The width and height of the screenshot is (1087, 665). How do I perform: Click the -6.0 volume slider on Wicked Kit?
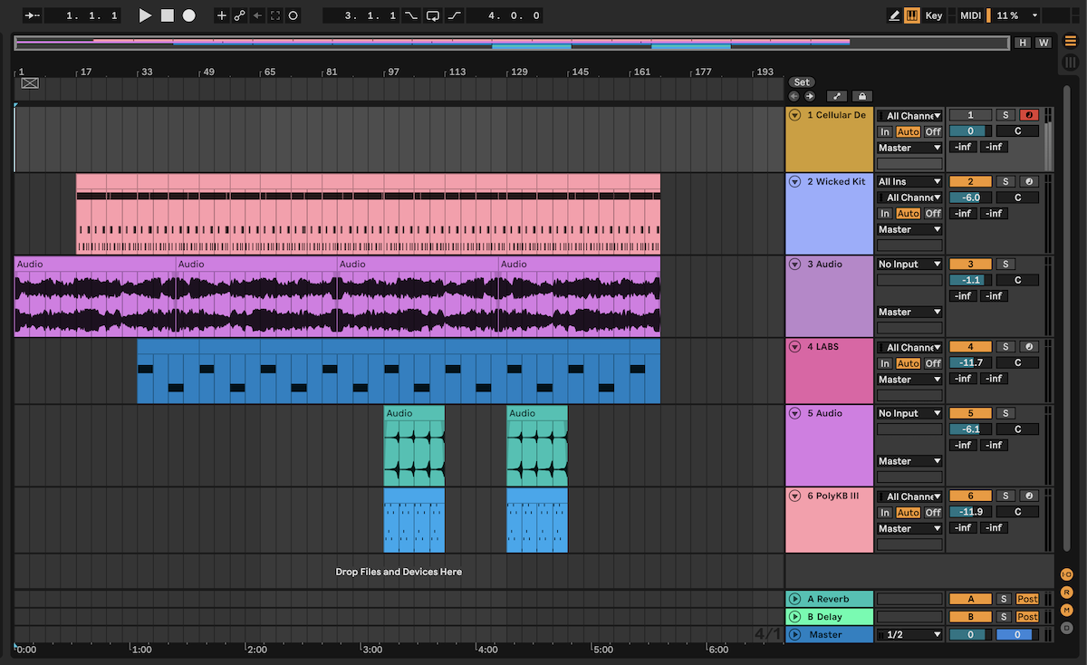point(970,198)
